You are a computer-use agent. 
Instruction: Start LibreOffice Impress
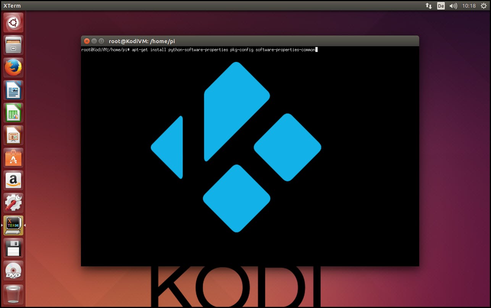tap(13, 135)
